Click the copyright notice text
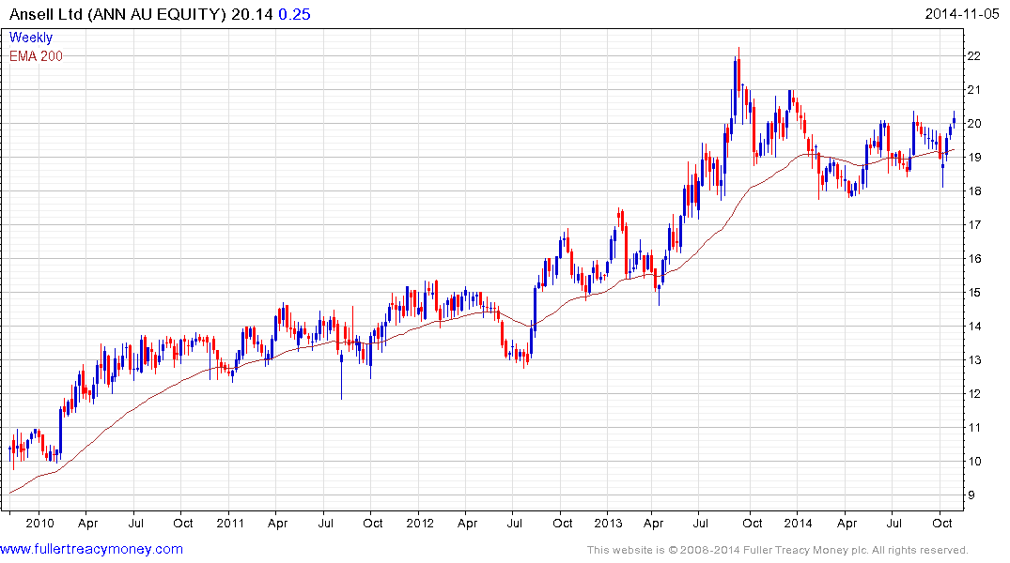The image size is (1010, 563). (x=778, y=550)
